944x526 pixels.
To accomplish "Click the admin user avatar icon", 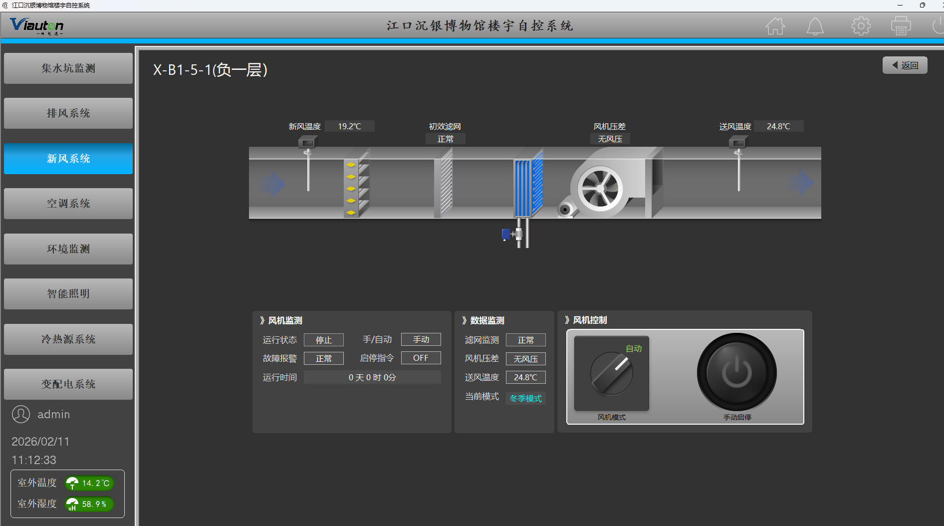I will point(21,414).
